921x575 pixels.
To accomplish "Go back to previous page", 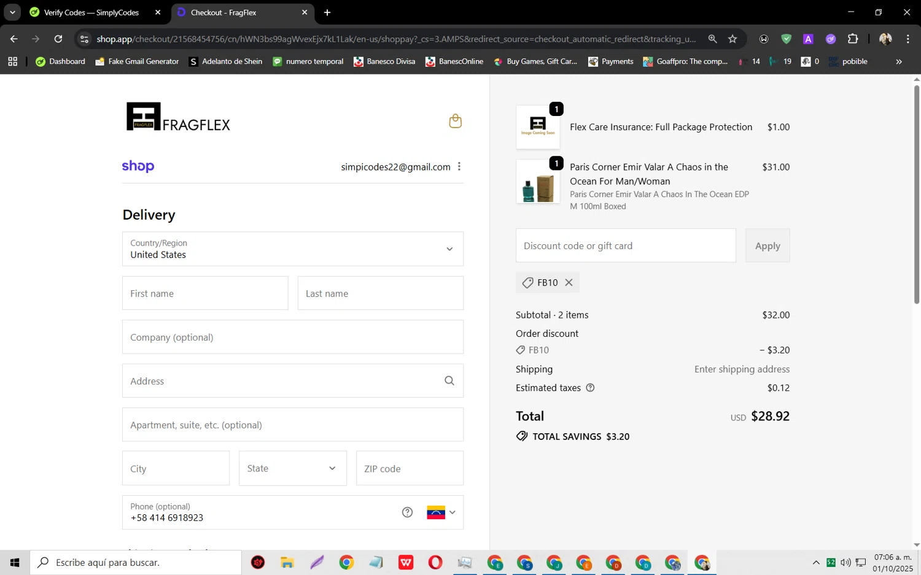I will pos(14,39).
